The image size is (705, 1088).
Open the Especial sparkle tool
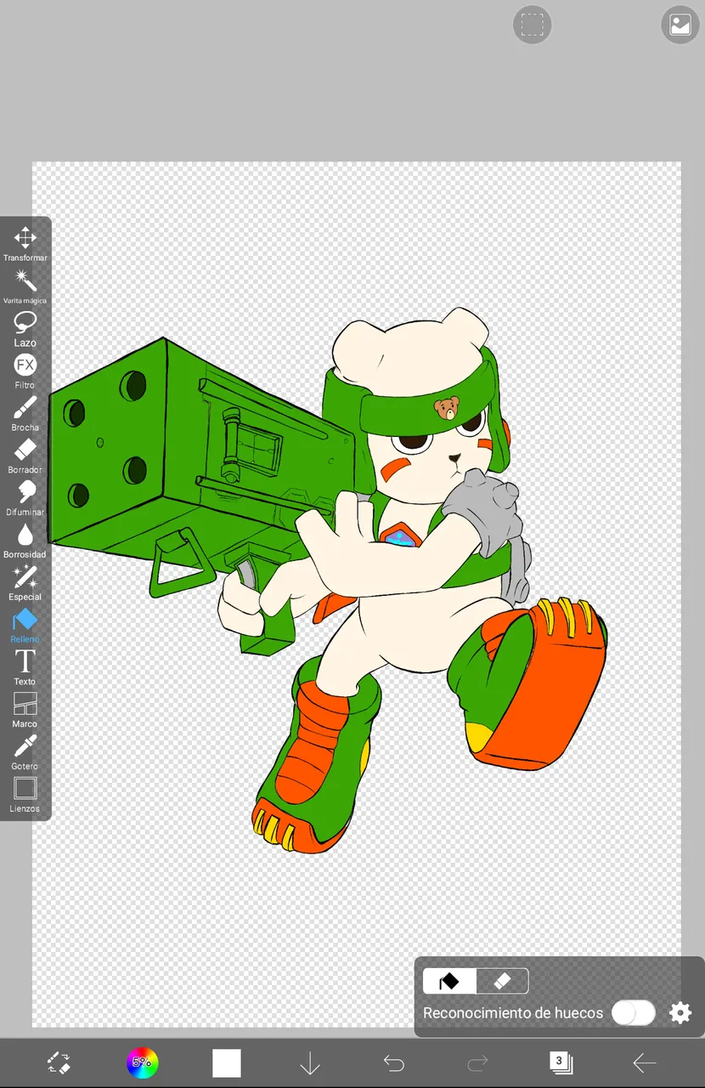pyautogui.click(x=25, y=582)
